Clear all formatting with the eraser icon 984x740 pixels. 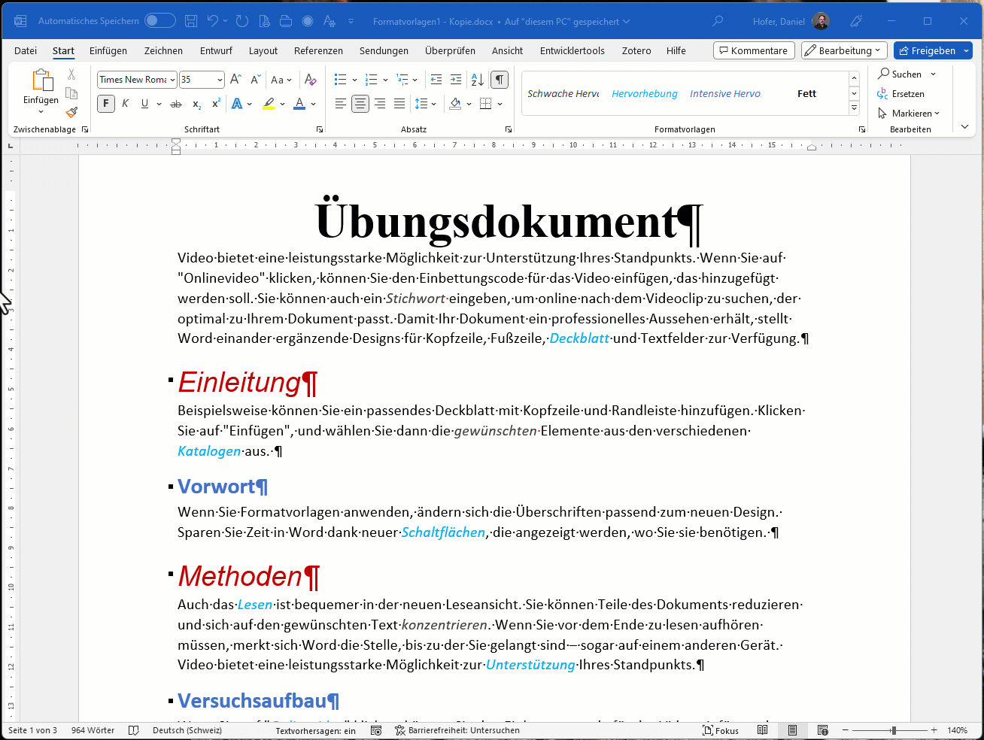311,80
